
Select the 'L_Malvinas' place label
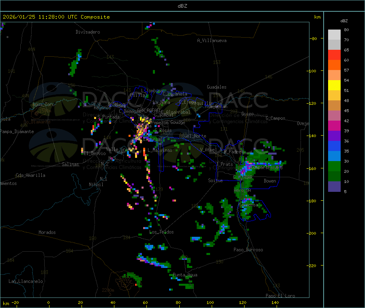tap(160, 150)
